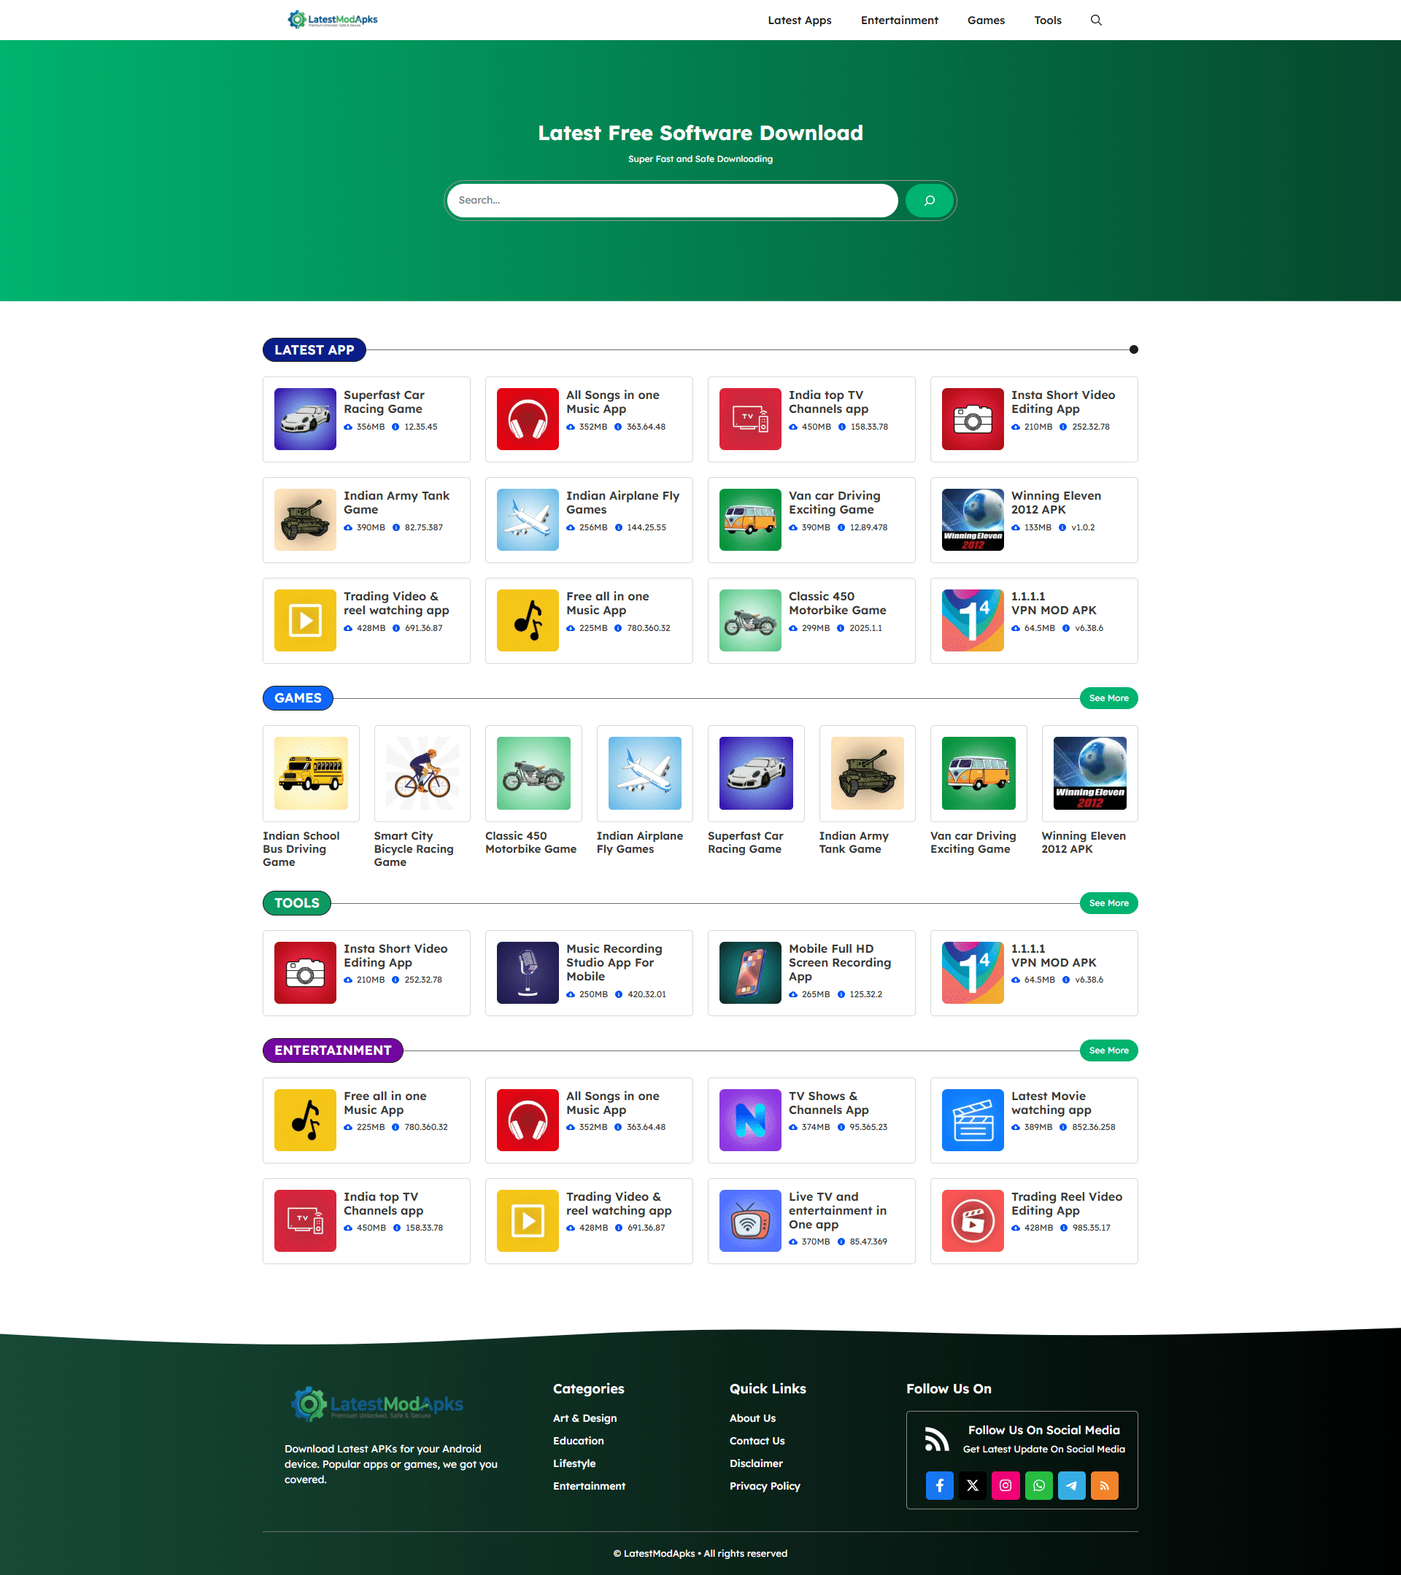1401x1575 pixels.
Task: Open the Tools navigation menu item
Action: 1047,20
